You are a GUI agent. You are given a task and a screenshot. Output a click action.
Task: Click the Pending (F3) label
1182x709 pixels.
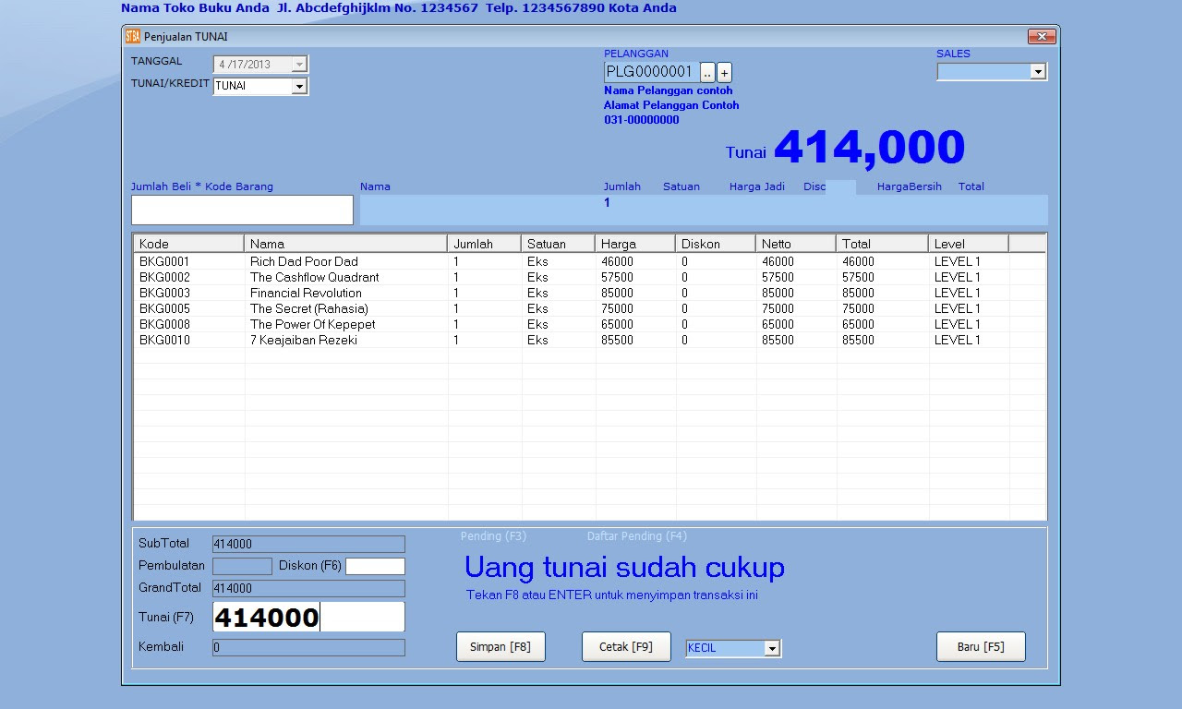(493, 536)
